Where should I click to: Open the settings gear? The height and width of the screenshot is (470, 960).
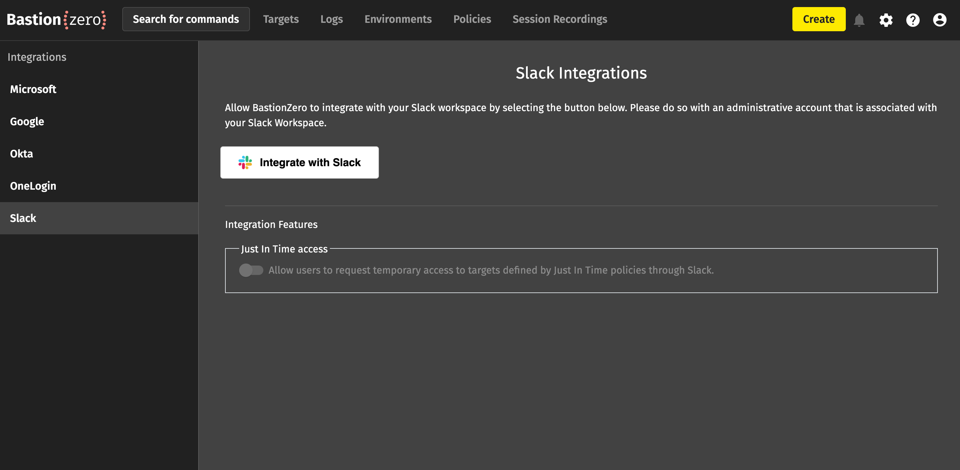[886, 20]
